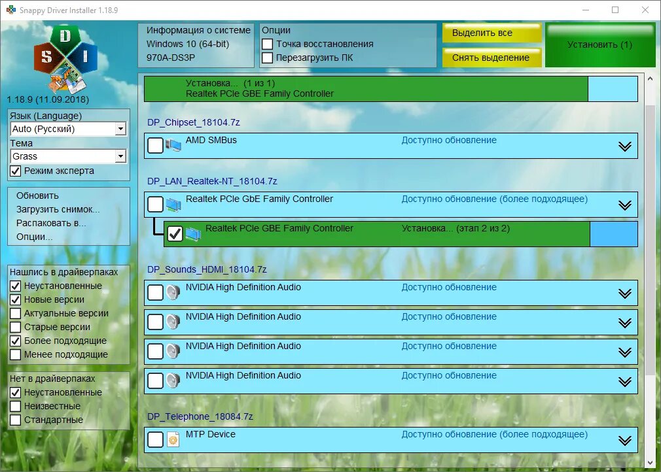Toggle Новые версии filter checkbox
The image size is (661, 472).
[x=15, y=300]
